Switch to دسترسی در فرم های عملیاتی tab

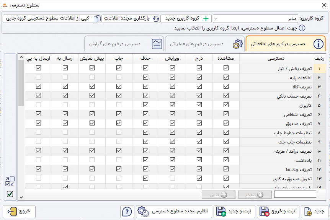click(x=205, y=44)
